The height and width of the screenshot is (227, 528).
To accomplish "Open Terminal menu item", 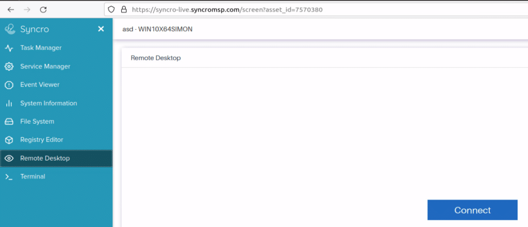I will click(x=56, y=177).
